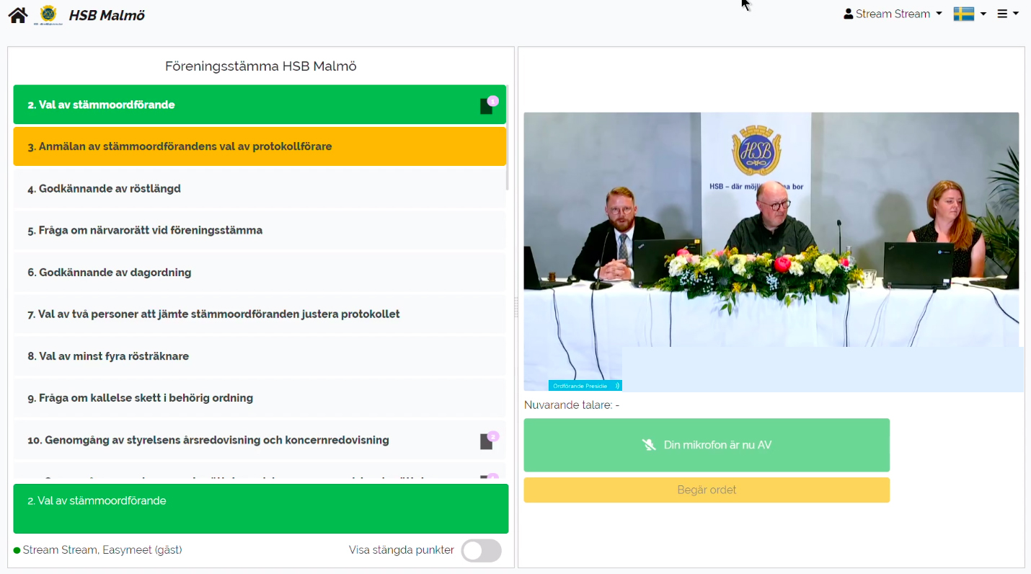Click 'Din mikrofon är nu AV' button

[707, 445]
